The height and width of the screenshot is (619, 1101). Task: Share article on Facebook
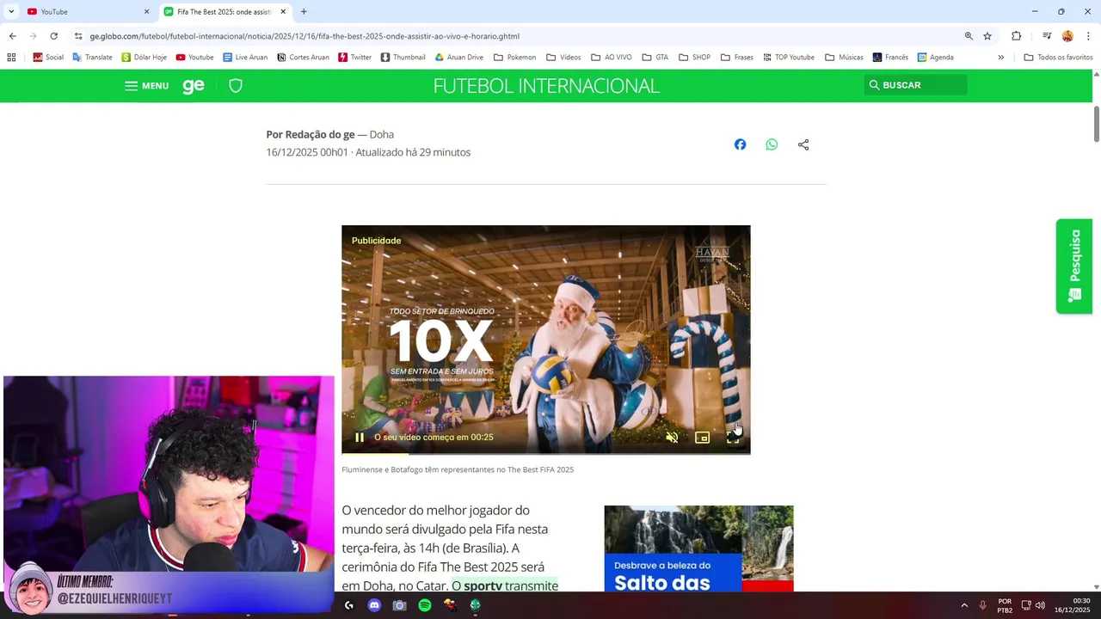click(740, 144)
